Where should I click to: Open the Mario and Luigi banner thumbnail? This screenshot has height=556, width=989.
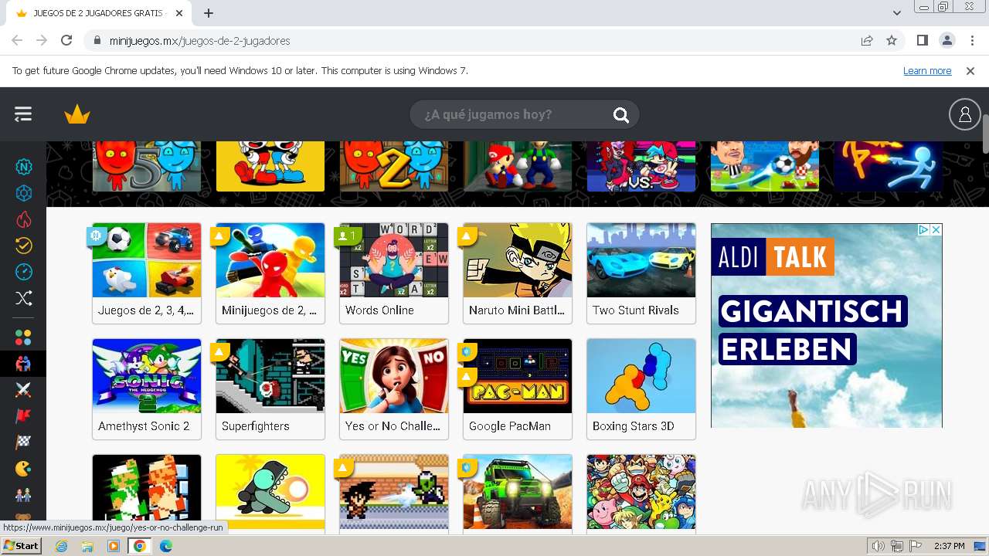(x=518, y=166)
